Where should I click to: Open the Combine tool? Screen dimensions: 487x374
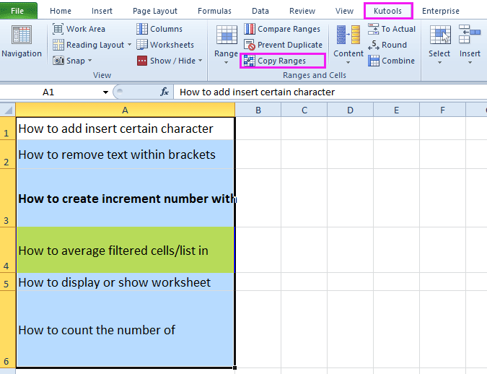tap(391, 61)
